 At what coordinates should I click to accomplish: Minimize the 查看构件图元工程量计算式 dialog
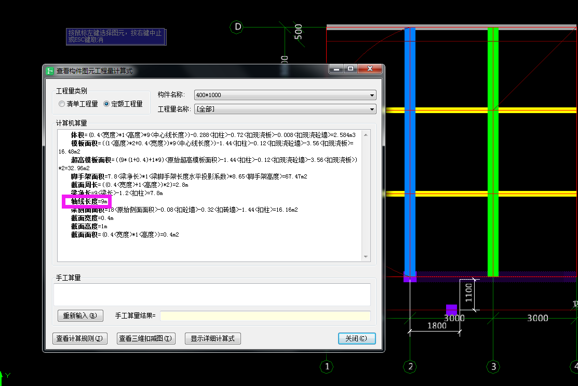(x=336, y=69)
